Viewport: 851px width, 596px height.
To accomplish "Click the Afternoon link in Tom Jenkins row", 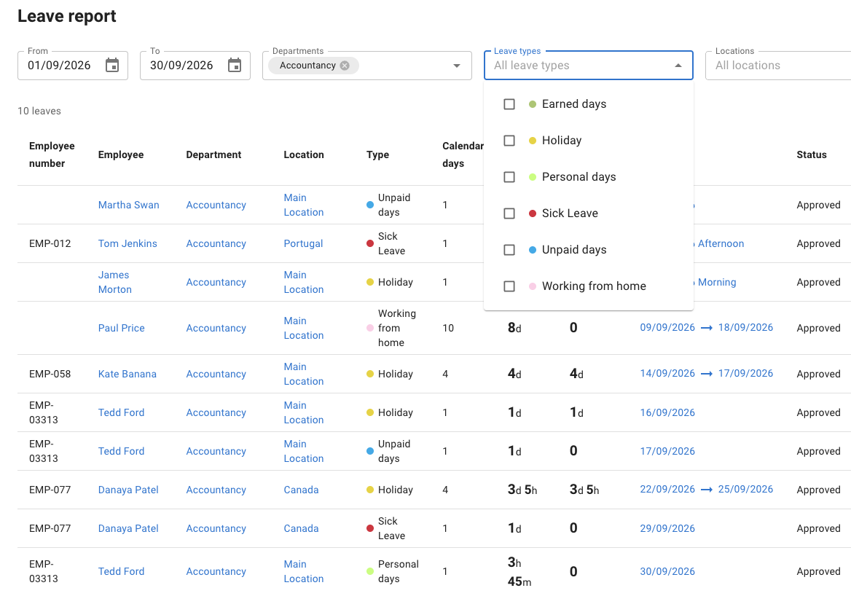I will click(721, 243).
